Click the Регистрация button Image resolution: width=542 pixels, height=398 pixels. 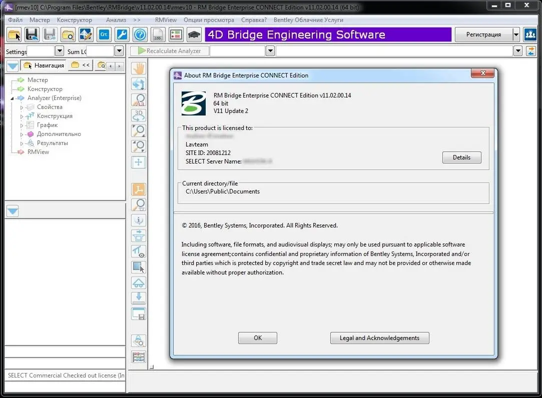click(483, 34)
